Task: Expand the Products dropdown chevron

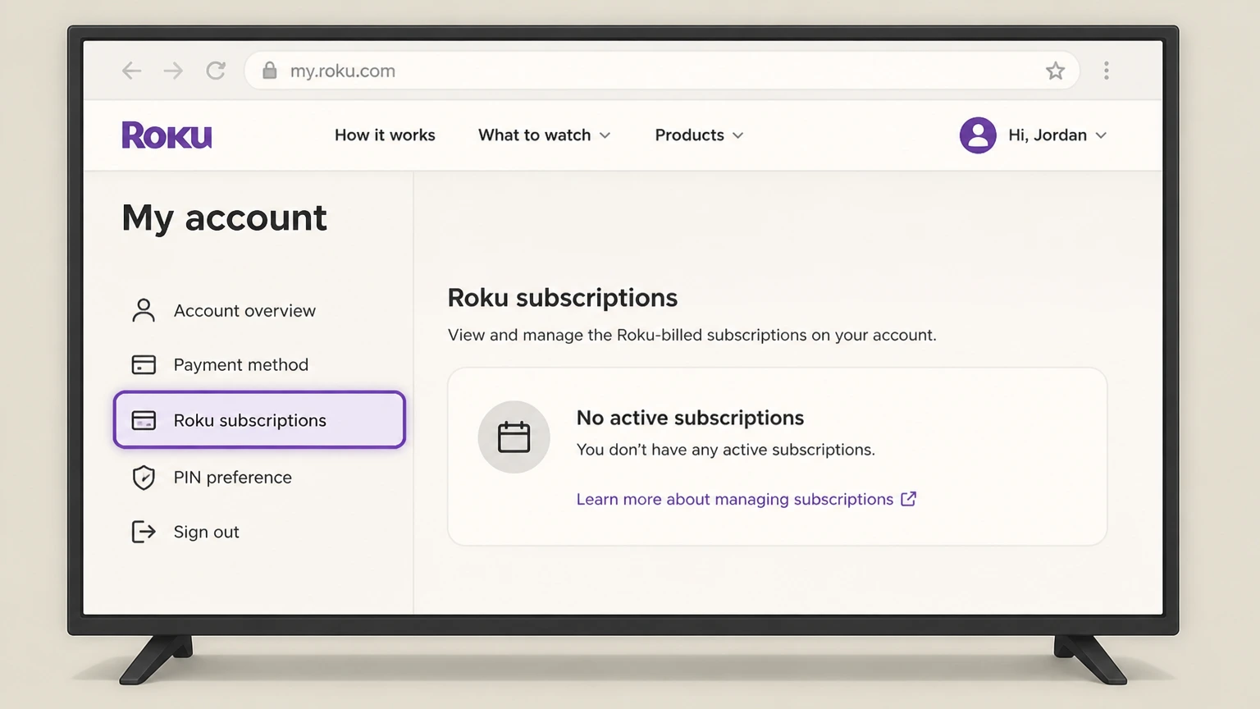Action: coord(738,135)
